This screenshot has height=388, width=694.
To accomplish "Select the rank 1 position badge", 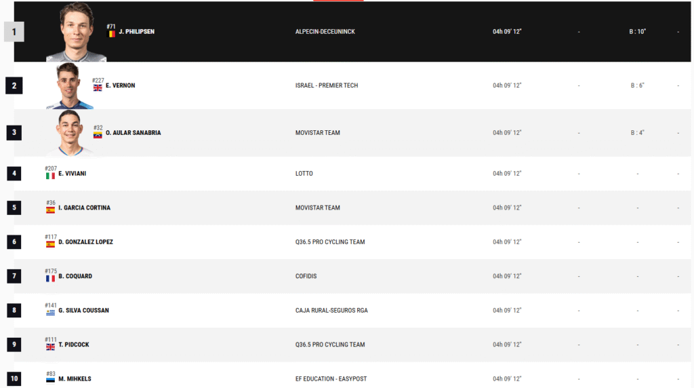I will tap(14, 32).
